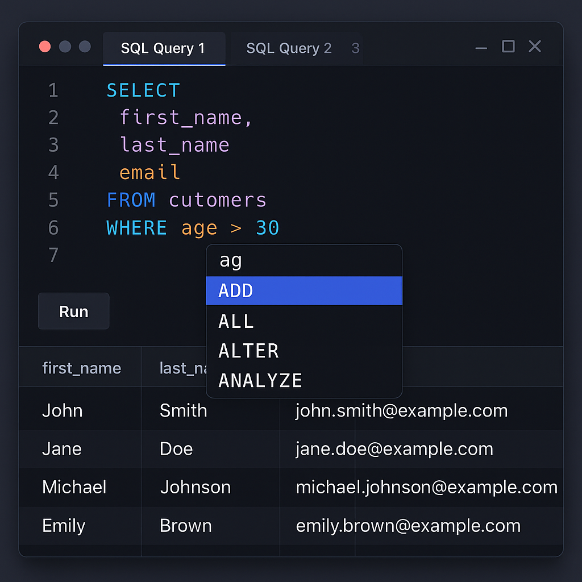Click the first_name column header
This screenshot has width=582, height=582.
point(81,368)
